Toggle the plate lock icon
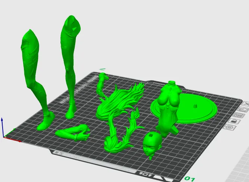Screen dimensions: 249x182 tap(234, 121)
